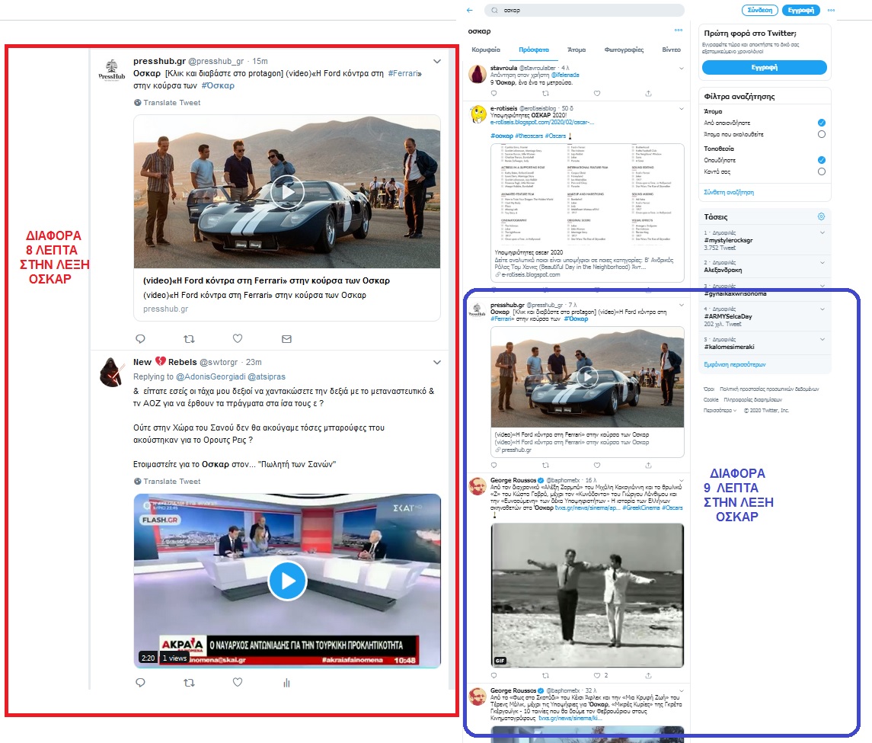Image resolution: width=872 pixels, height=743 pixels.
Task: Like the New Rebels tweet
Action: coord(238,682)
